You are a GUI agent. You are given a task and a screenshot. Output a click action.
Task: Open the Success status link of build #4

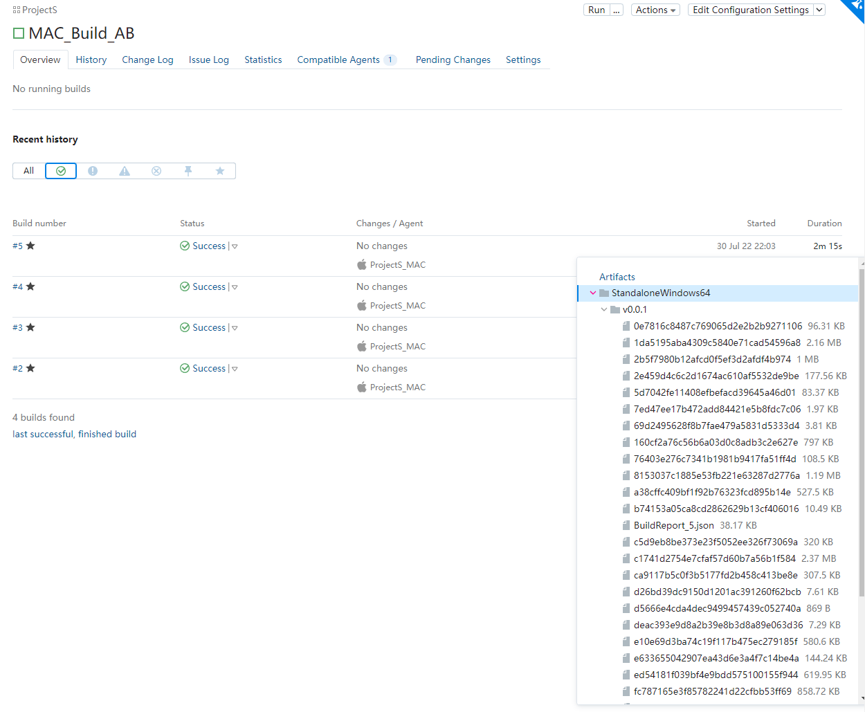tap(209, 286)
